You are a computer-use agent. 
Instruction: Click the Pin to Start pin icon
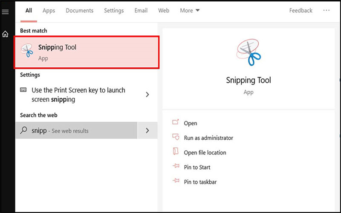click(176, 166)
